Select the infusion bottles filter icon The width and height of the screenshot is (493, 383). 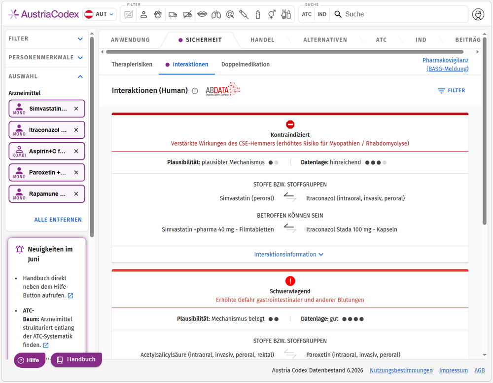pos(286,14)
